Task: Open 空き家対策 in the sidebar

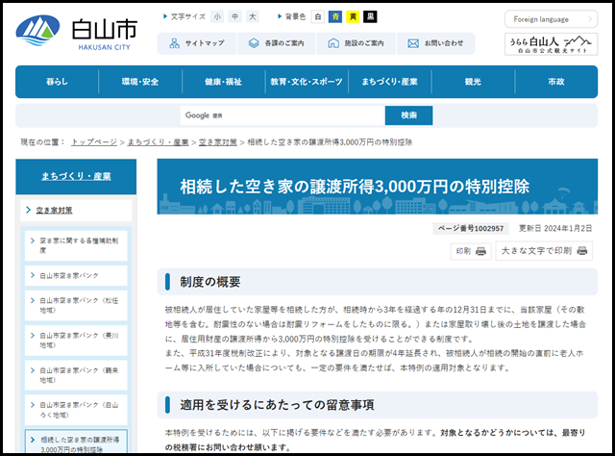Action: [76, 210]
